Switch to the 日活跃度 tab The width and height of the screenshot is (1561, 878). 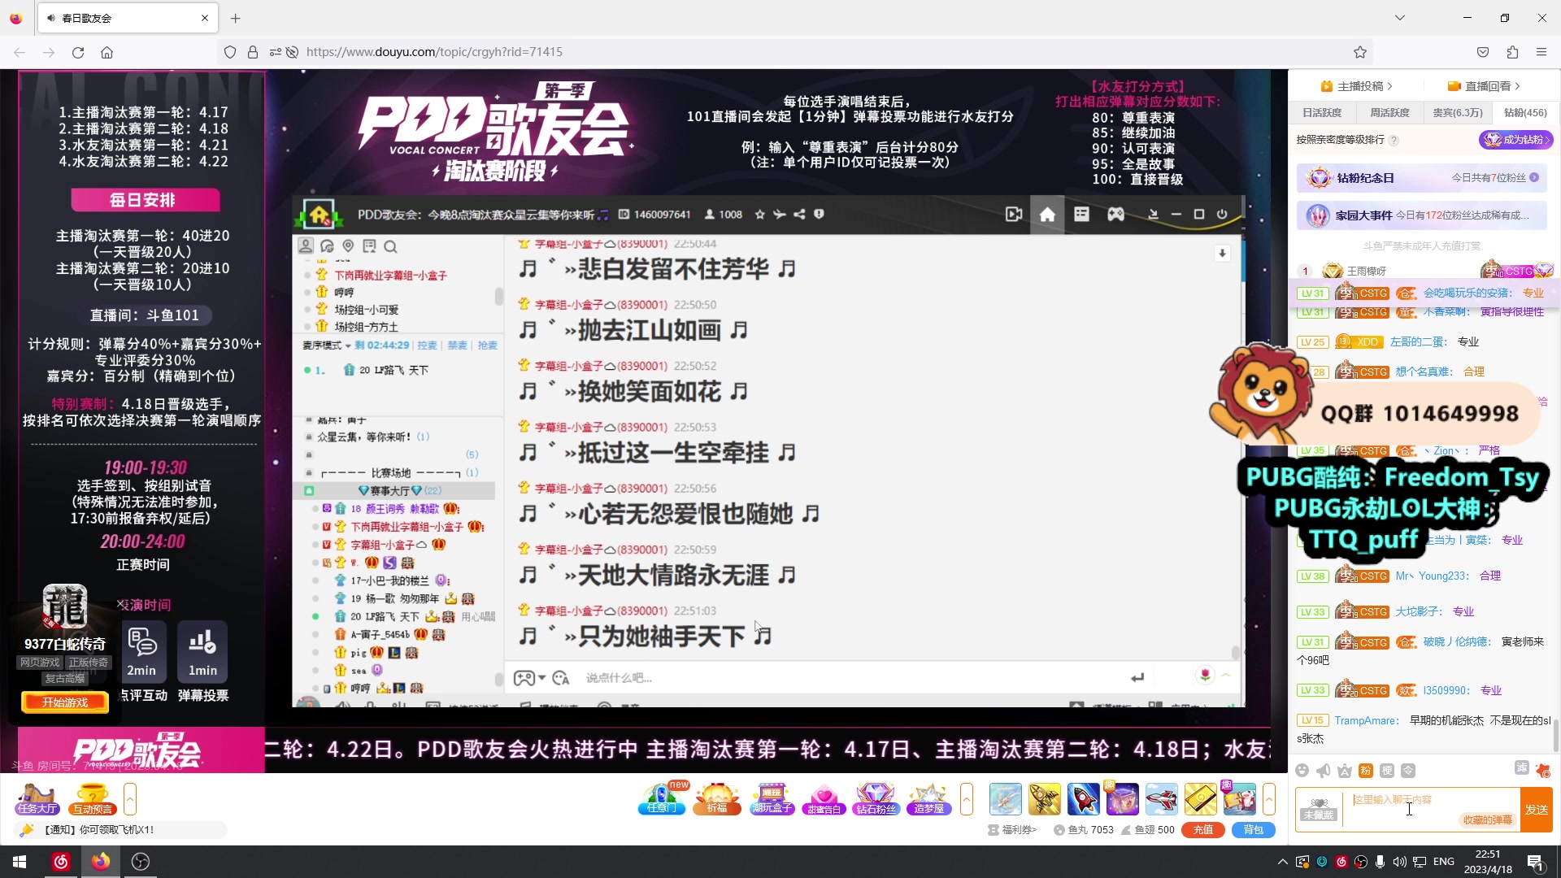click(1322, 113)
